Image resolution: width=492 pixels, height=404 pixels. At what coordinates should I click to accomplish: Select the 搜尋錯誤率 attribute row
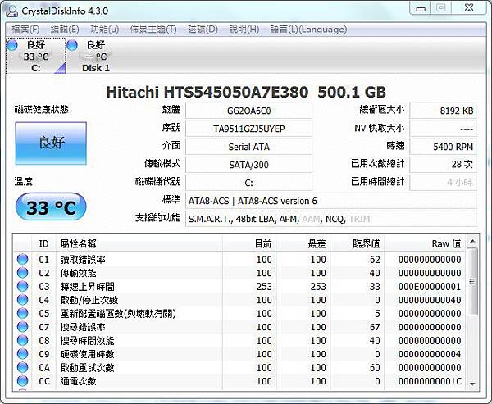click(x=239, y=327)
